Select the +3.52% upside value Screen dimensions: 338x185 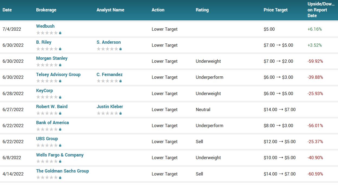[x=315, y=45]
